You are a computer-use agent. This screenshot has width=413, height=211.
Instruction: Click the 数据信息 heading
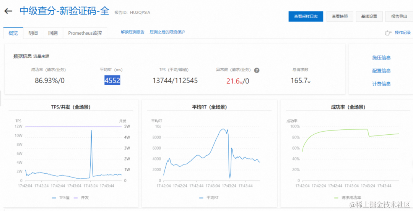[23, 56]
